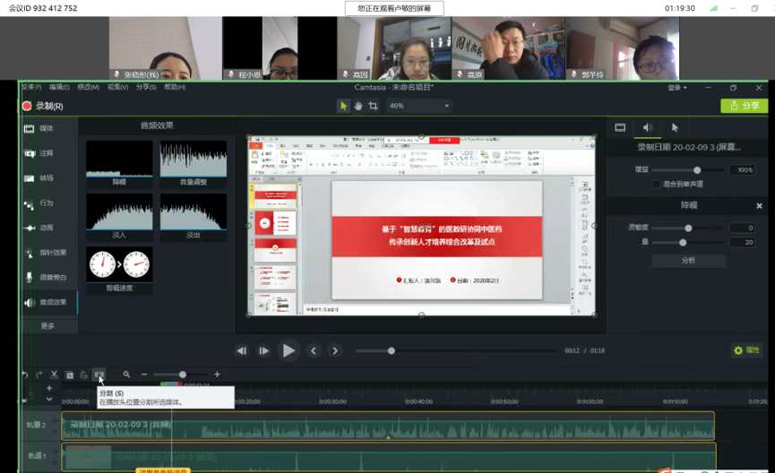Image resolution: width=775 pixels, height=473 pixels.
Task: Select the 淡入 fade in effect thumbnail
Action: (x=119, y=217)
